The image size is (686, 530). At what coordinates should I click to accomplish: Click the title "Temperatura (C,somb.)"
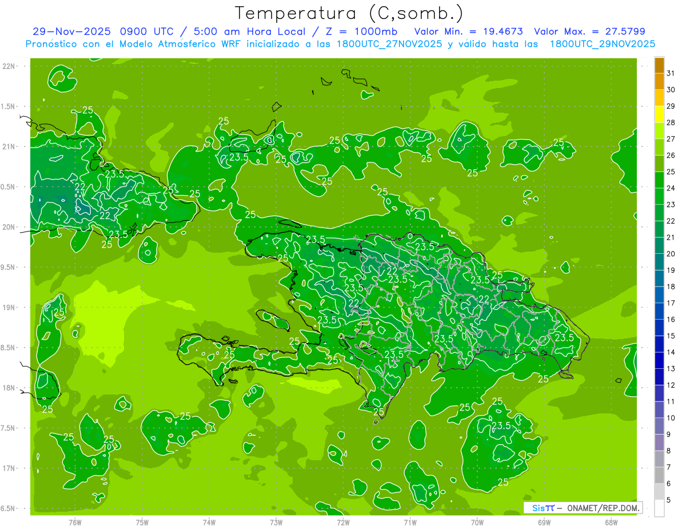coord(349,14)
